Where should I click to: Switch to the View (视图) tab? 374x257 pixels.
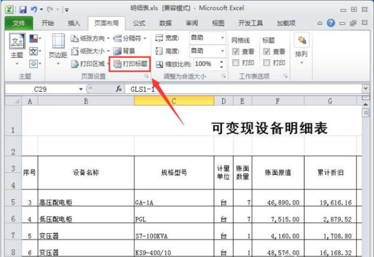pyautogui.click(x=218, y=23)
